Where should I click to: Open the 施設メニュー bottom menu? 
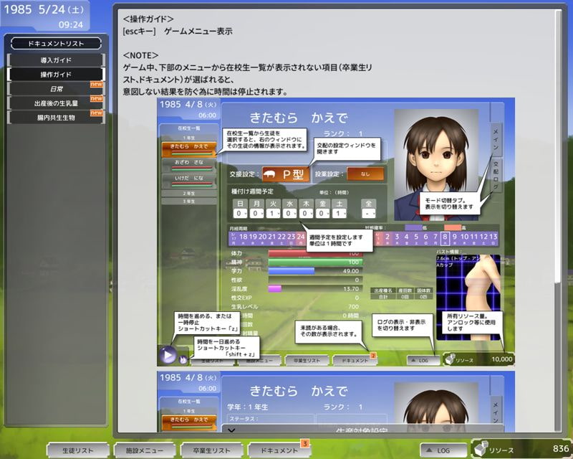coord(145,450)
